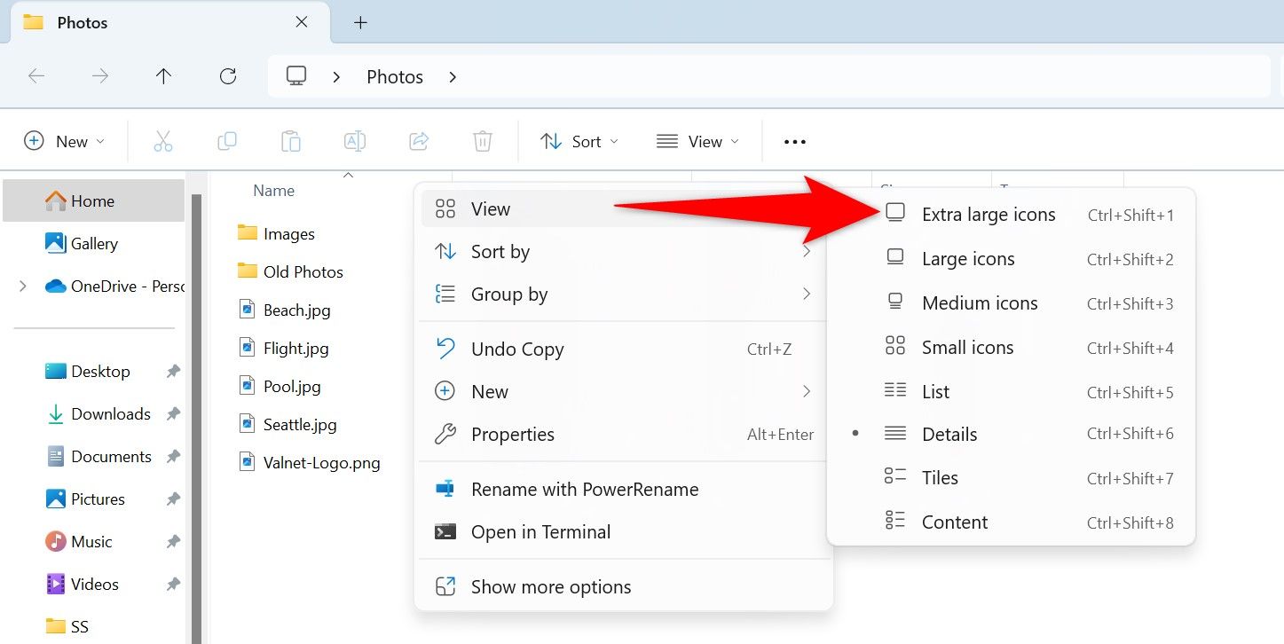Viewport: 1284px width, 644px height.
Task: Open a new tab with plus button
Action: [x=360, y=23]
